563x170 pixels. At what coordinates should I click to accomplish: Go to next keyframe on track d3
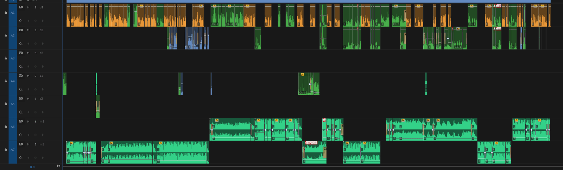coord(43,67)
